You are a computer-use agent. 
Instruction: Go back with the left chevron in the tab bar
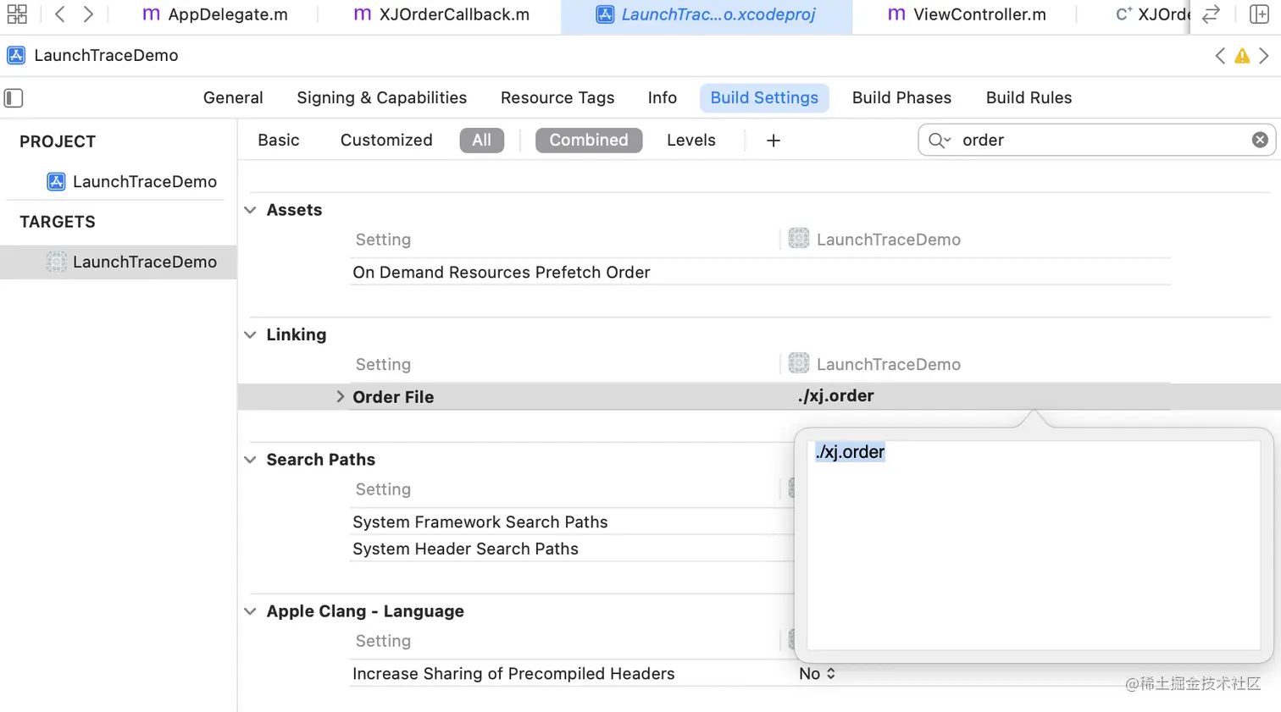pos(59,14)
